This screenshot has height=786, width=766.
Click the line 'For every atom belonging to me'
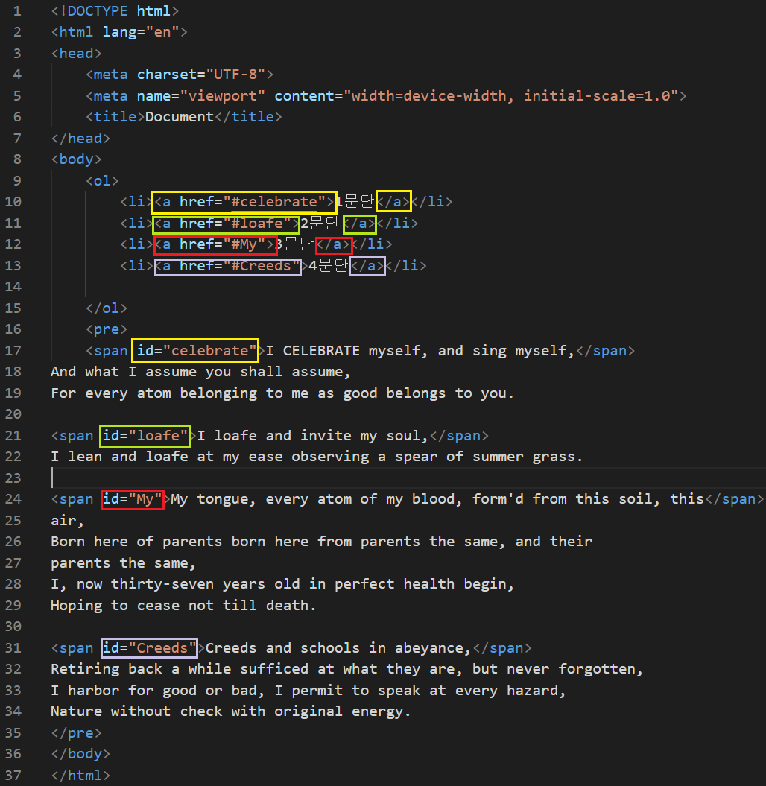pos(282,393)
